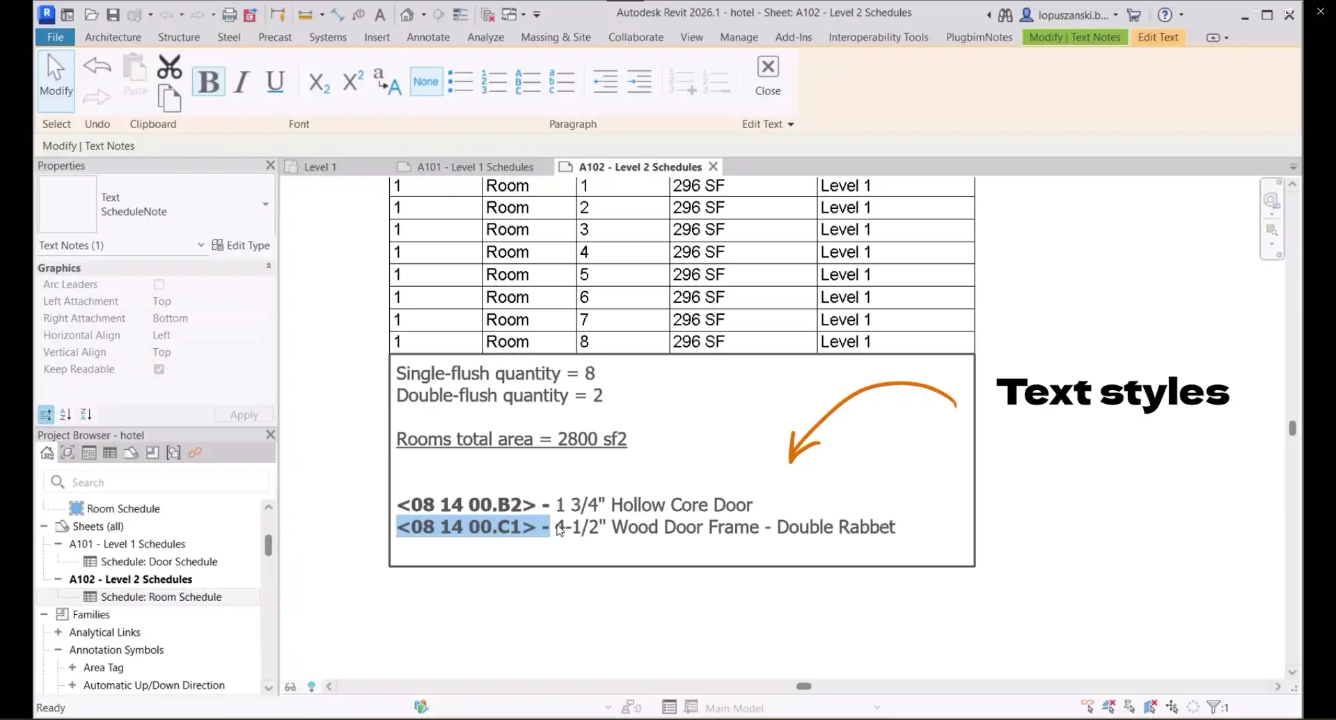Image resolution: width=1336 pixels, height=720 pixels.
Task: Click the Edit Type button
Action: point(241,245)
